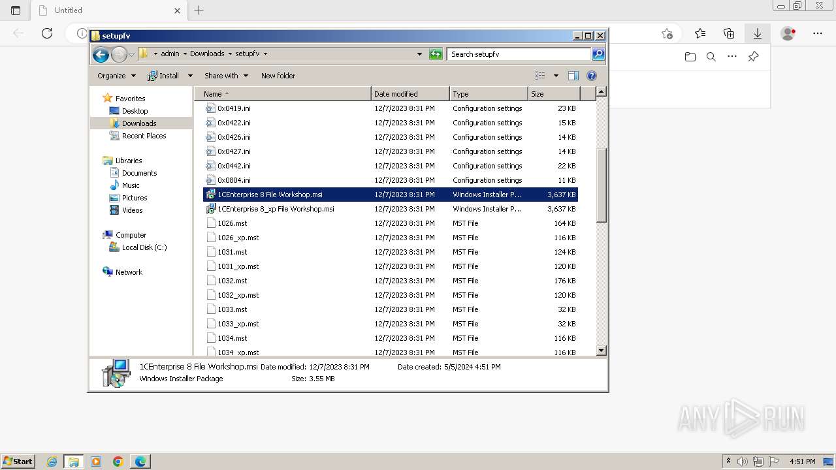Click the Edge profile avatar icon
This screenshot has height=470, width=836.
point(788,33)
